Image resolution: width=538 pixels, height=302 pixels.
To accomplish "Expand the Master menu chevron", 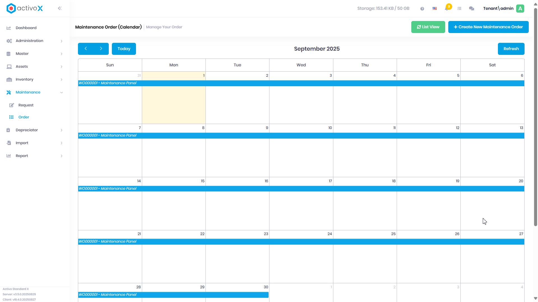I will pyautogui.click(x=61, y=54).
